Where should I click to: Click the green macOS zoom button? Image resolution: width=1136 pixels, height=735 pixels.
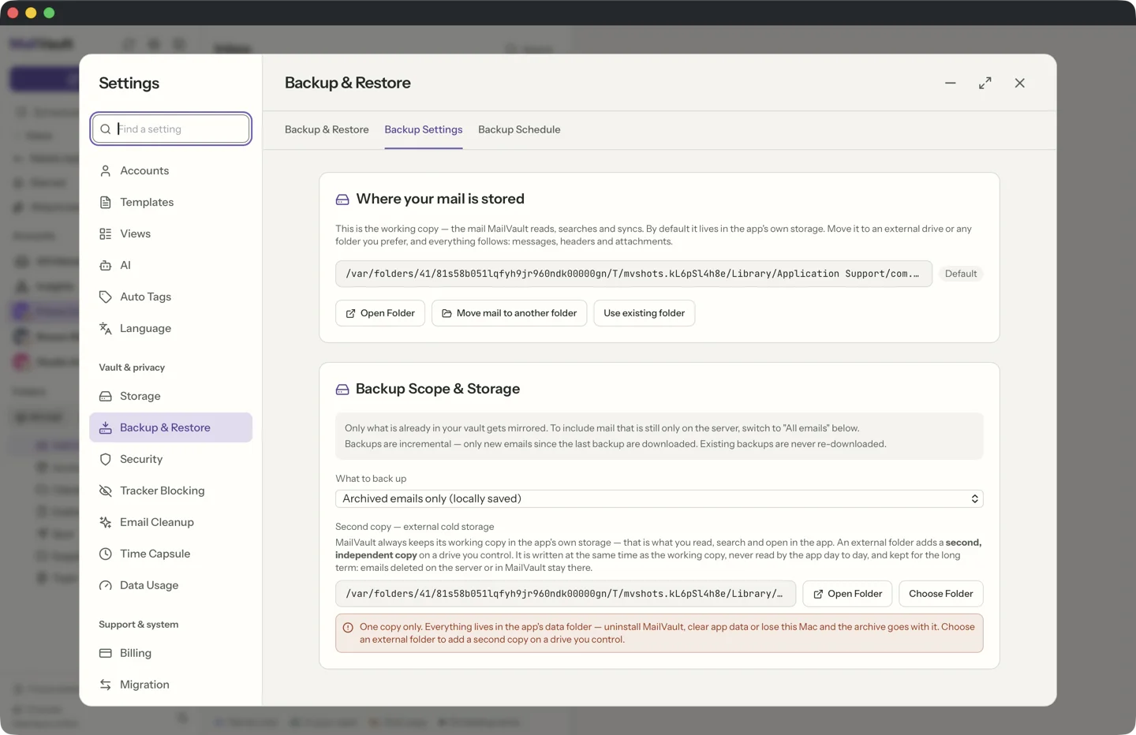[49, 13]
